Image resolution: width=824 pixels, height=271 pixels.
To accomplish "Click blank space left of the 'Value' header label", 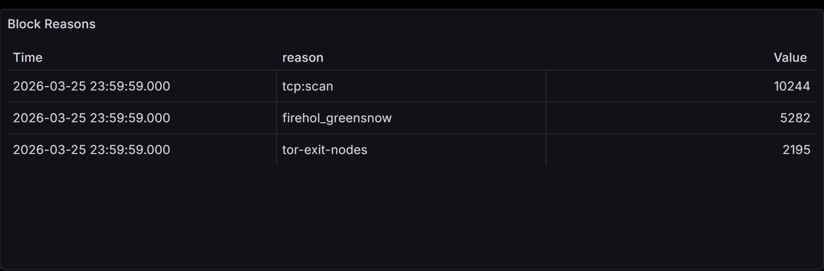I will click(658, 57).
